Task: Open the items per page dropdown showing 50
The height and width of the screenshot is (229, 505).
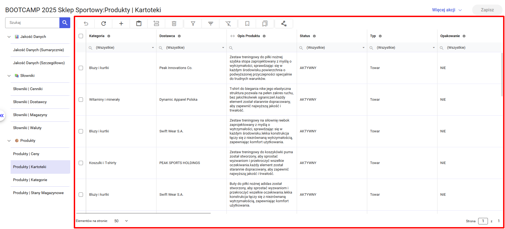Action: pos(121,221)
